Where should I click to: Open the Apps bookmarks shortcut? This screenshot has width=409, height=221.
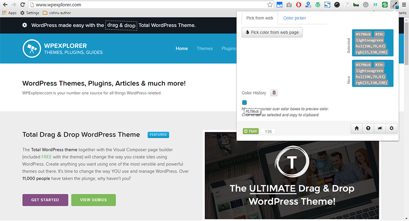click(9, 13)
